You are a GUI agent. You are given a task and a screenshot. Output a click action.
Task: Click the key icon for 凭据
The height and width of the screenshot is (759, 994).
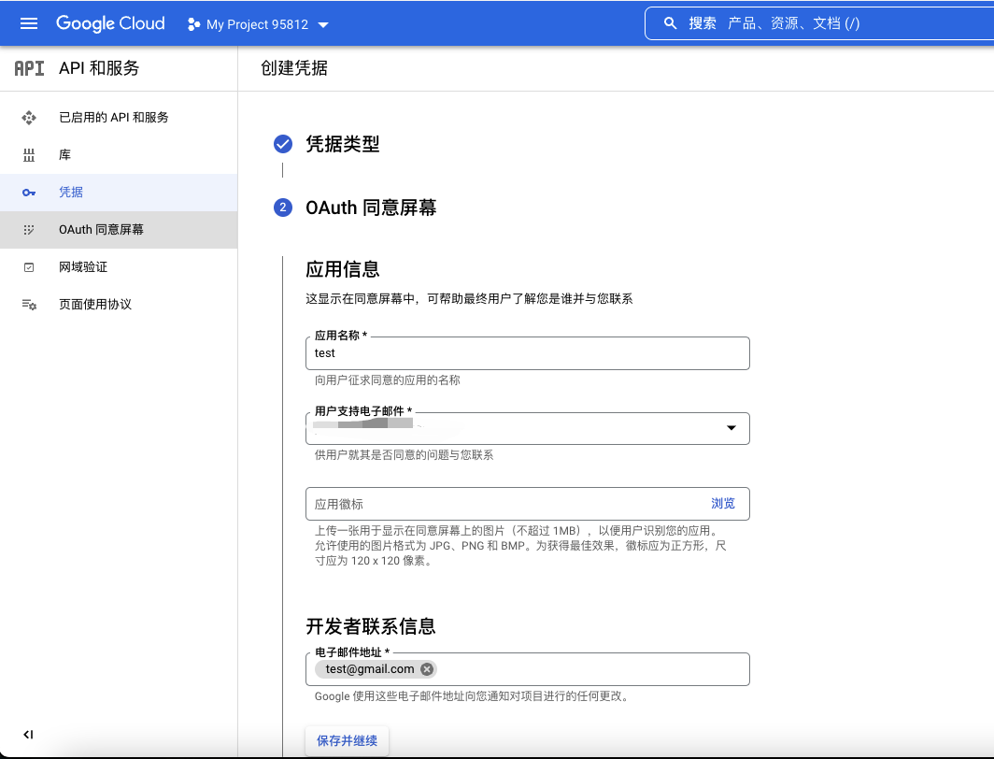(29, 193)
